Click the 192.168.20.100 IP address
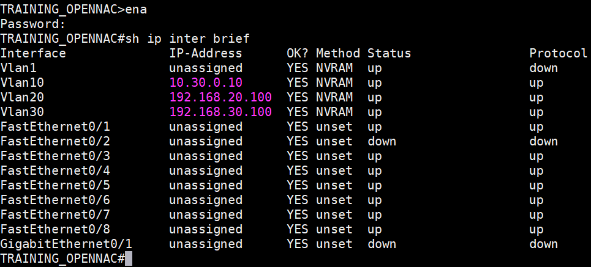This screenshot has width=591, height=267. coord(220,97)
